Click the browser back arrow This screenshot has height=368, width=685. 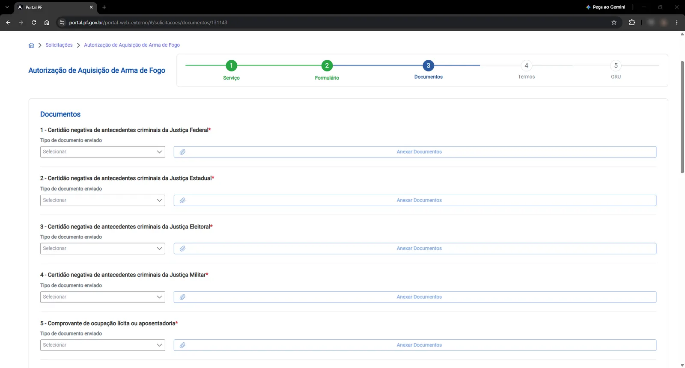[x=8, y=22]
